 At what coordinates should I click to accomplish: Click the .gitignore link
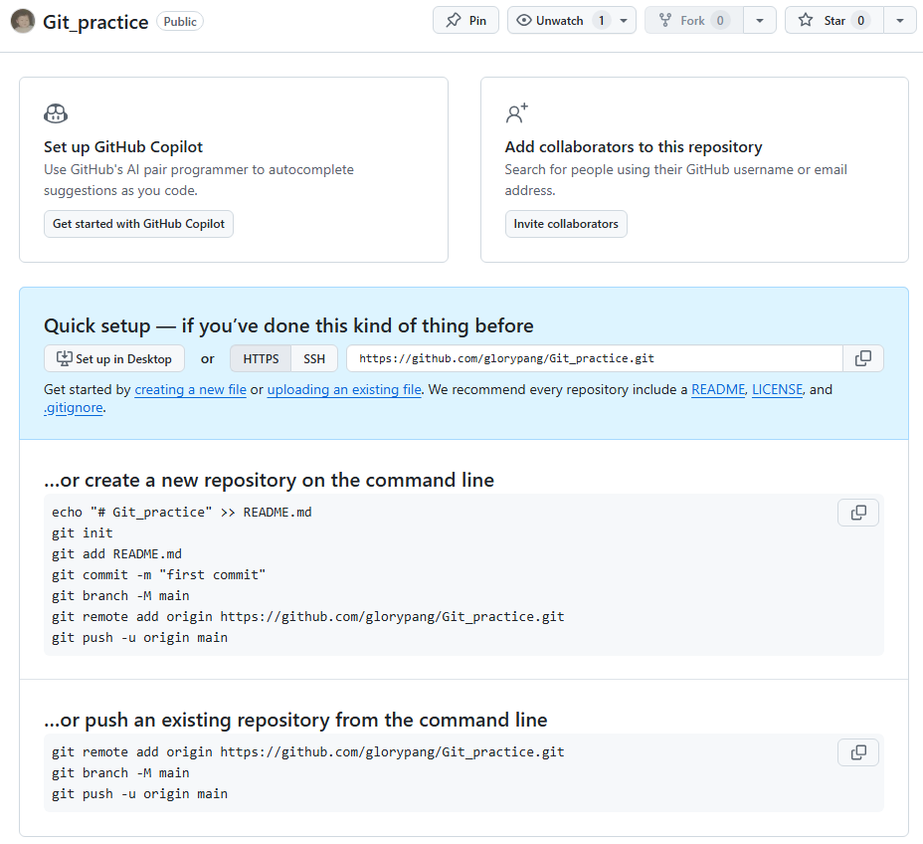pyautogui.click(x=74, y=408)
